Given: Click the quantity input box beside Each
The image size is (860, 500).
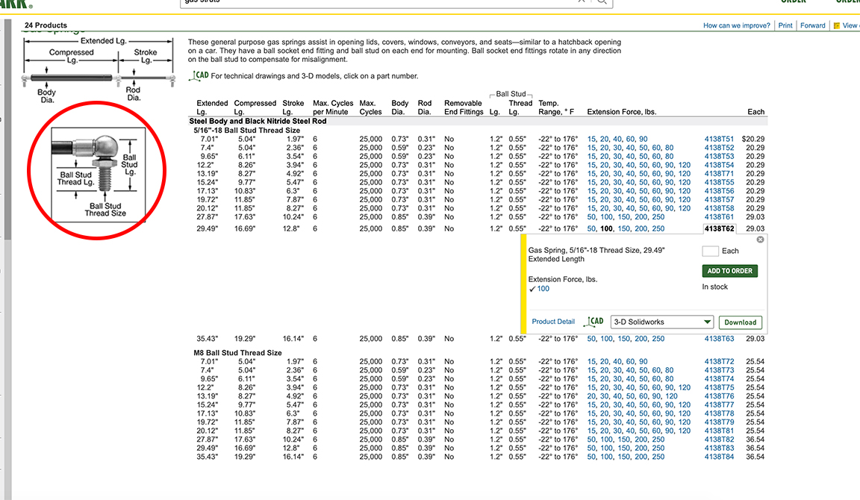Looking at the screenshot, I should [710, 251].
